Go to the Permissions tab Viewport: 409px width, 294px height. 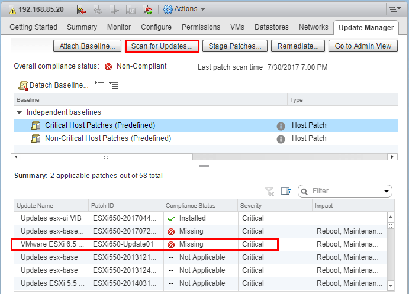click(201, 27)
